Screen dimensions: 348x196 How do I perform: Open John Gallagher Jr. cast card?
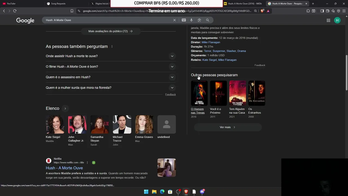point(77,131)
